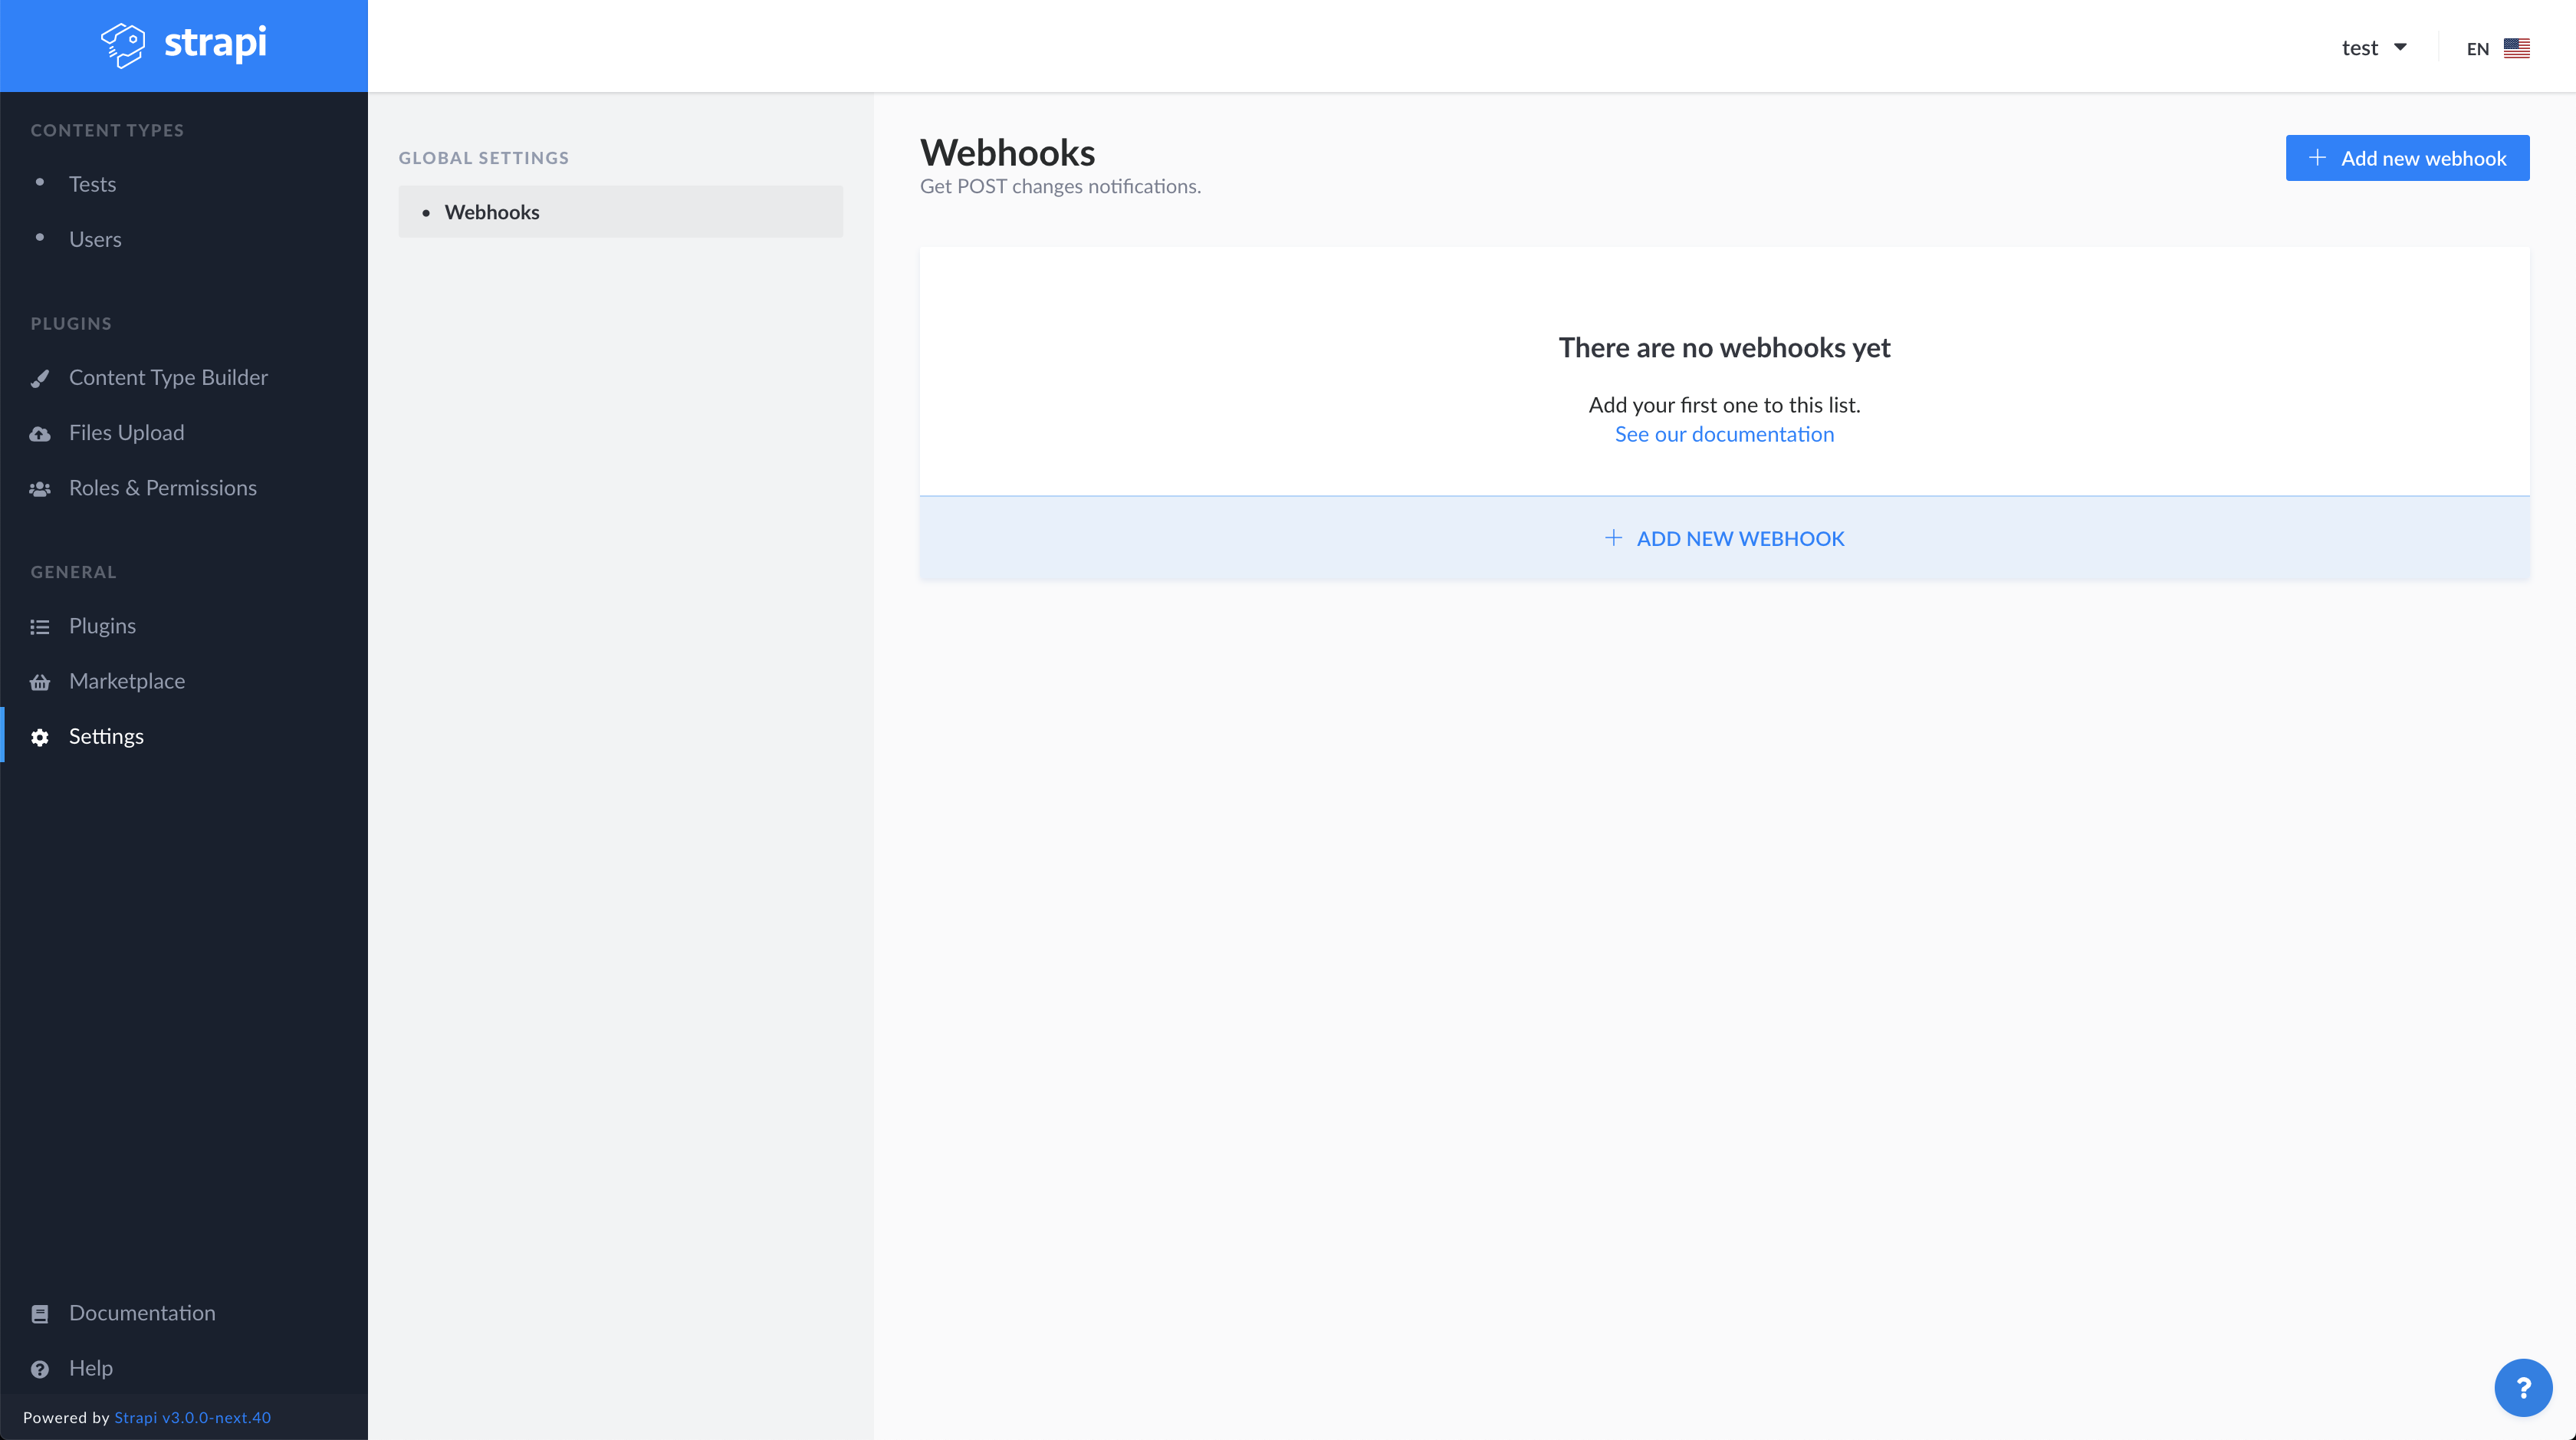Open Users content type
The width and height of the screenshot is (2576, 1440).
pos(95,239)
